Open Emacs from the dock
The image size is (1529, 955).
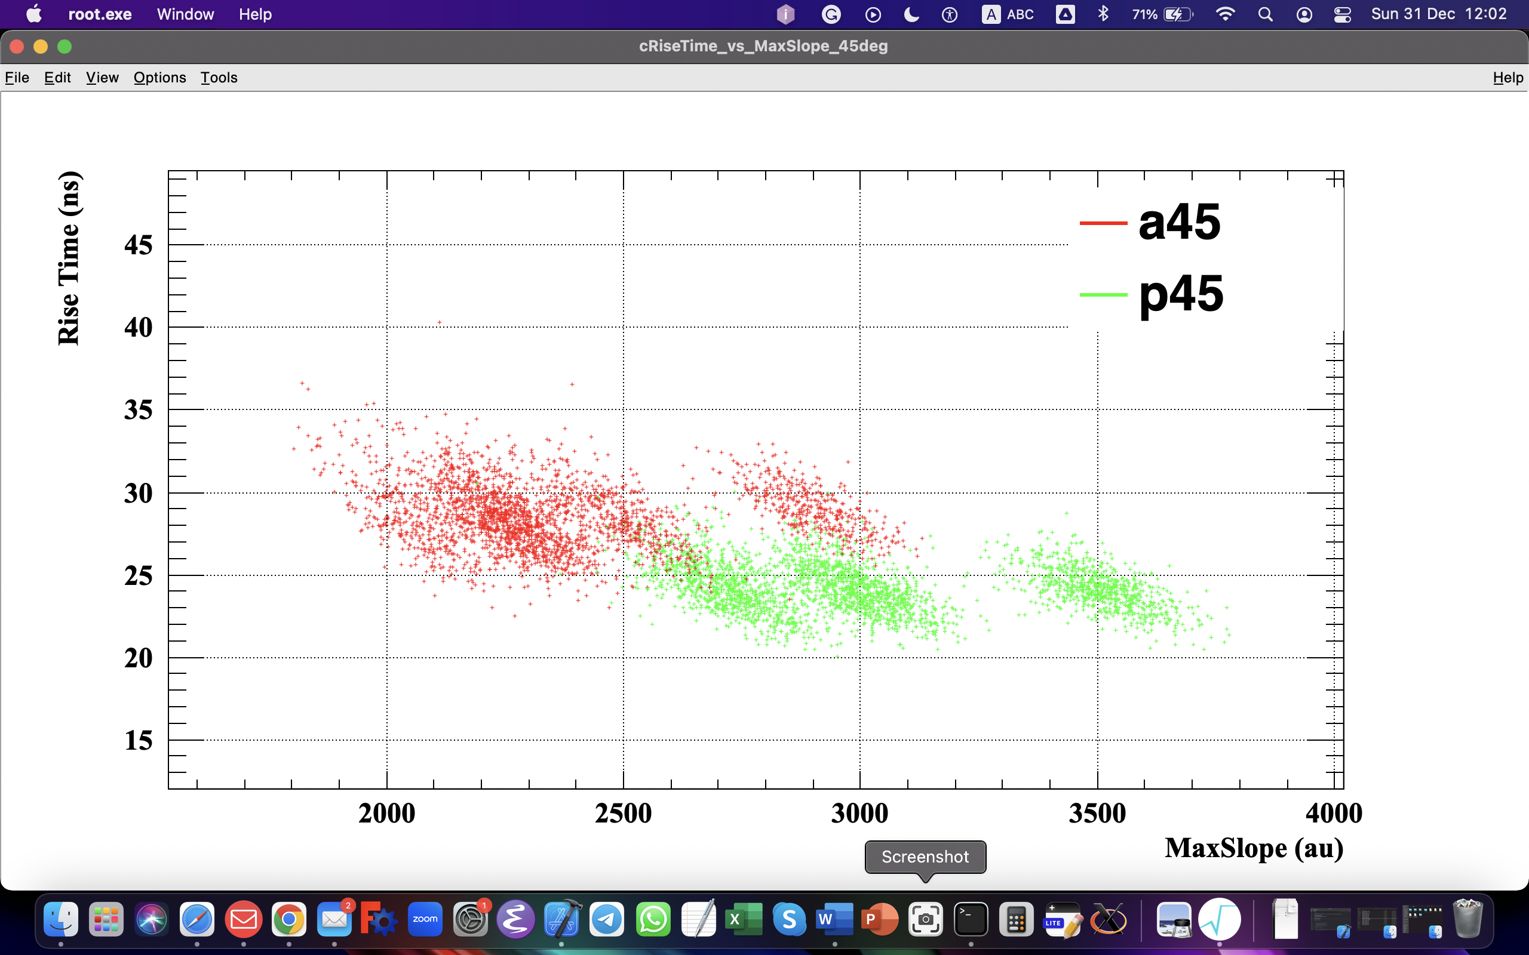coord(515,919)
